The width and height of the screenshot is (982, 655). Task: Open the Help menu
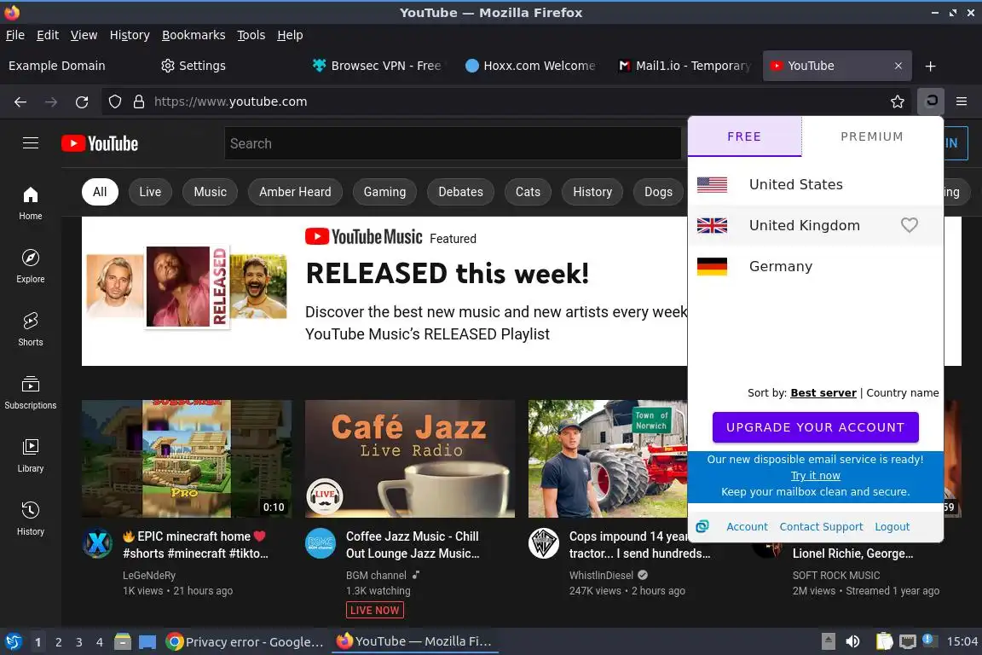(290, 35)
